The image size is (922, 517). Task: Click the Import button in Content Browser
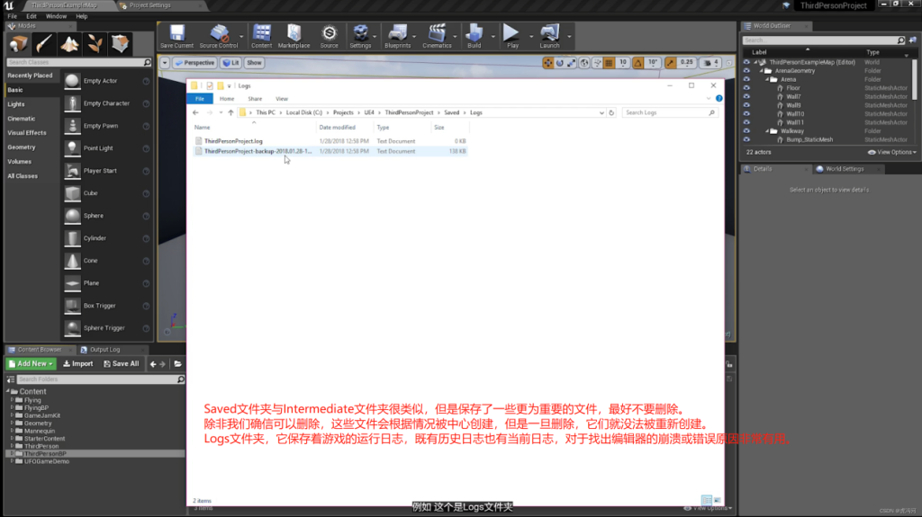(78, 364)
